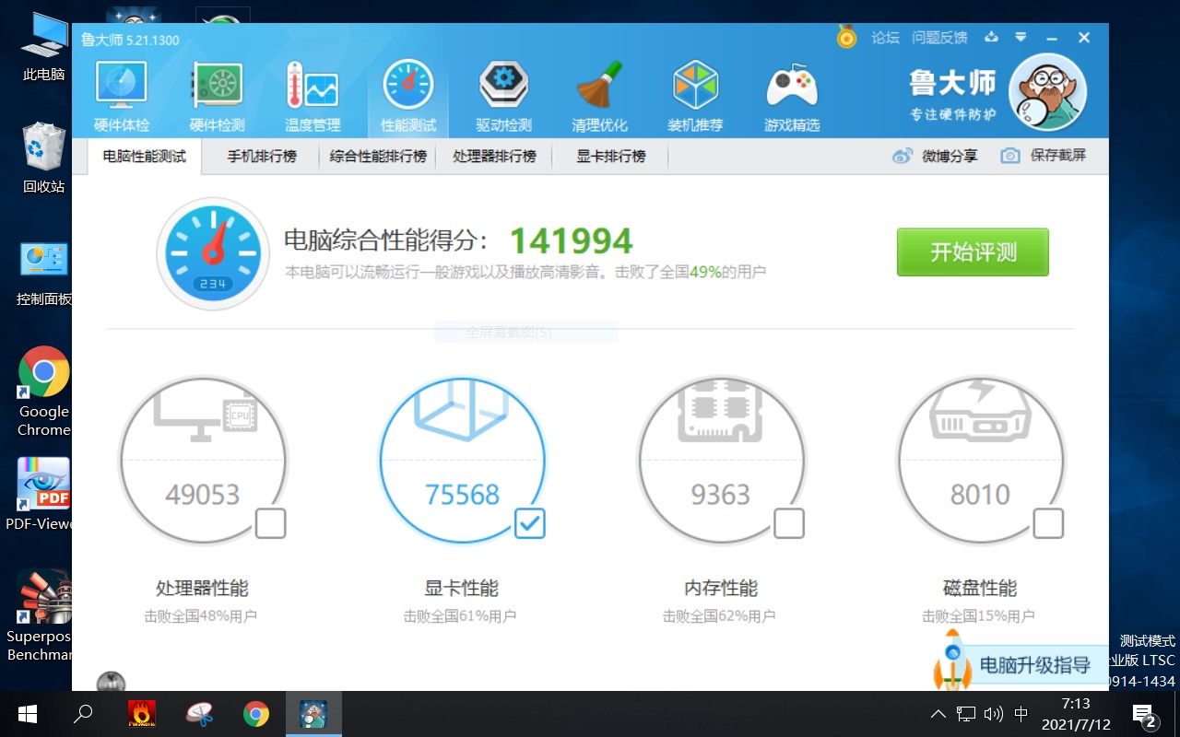The image size is (1180, 737).
Task: Click the graphics card score circle 75568
Action: (463, 461)
